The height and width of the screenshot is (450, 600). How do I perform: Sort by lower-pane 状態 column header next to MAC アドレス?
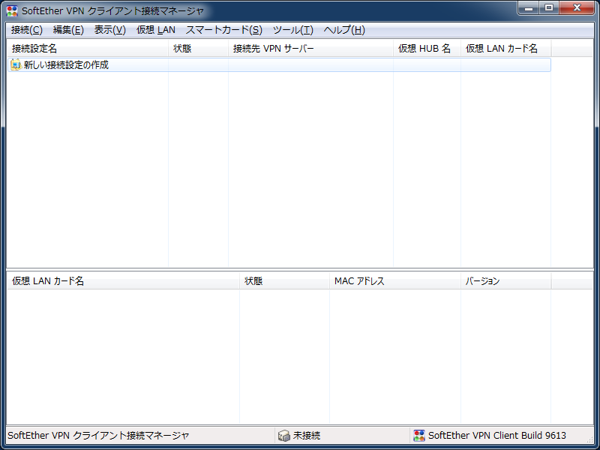285,281
